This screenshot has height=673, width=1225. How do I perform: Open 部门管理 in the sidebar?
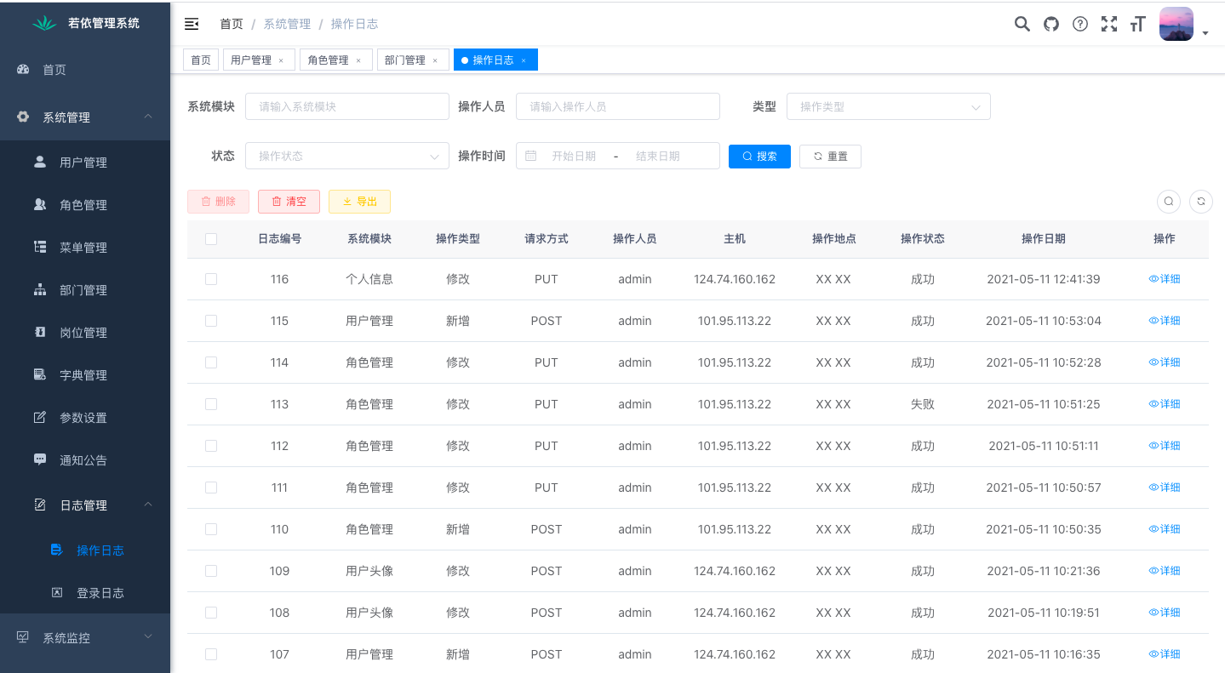tap(85, 290)
